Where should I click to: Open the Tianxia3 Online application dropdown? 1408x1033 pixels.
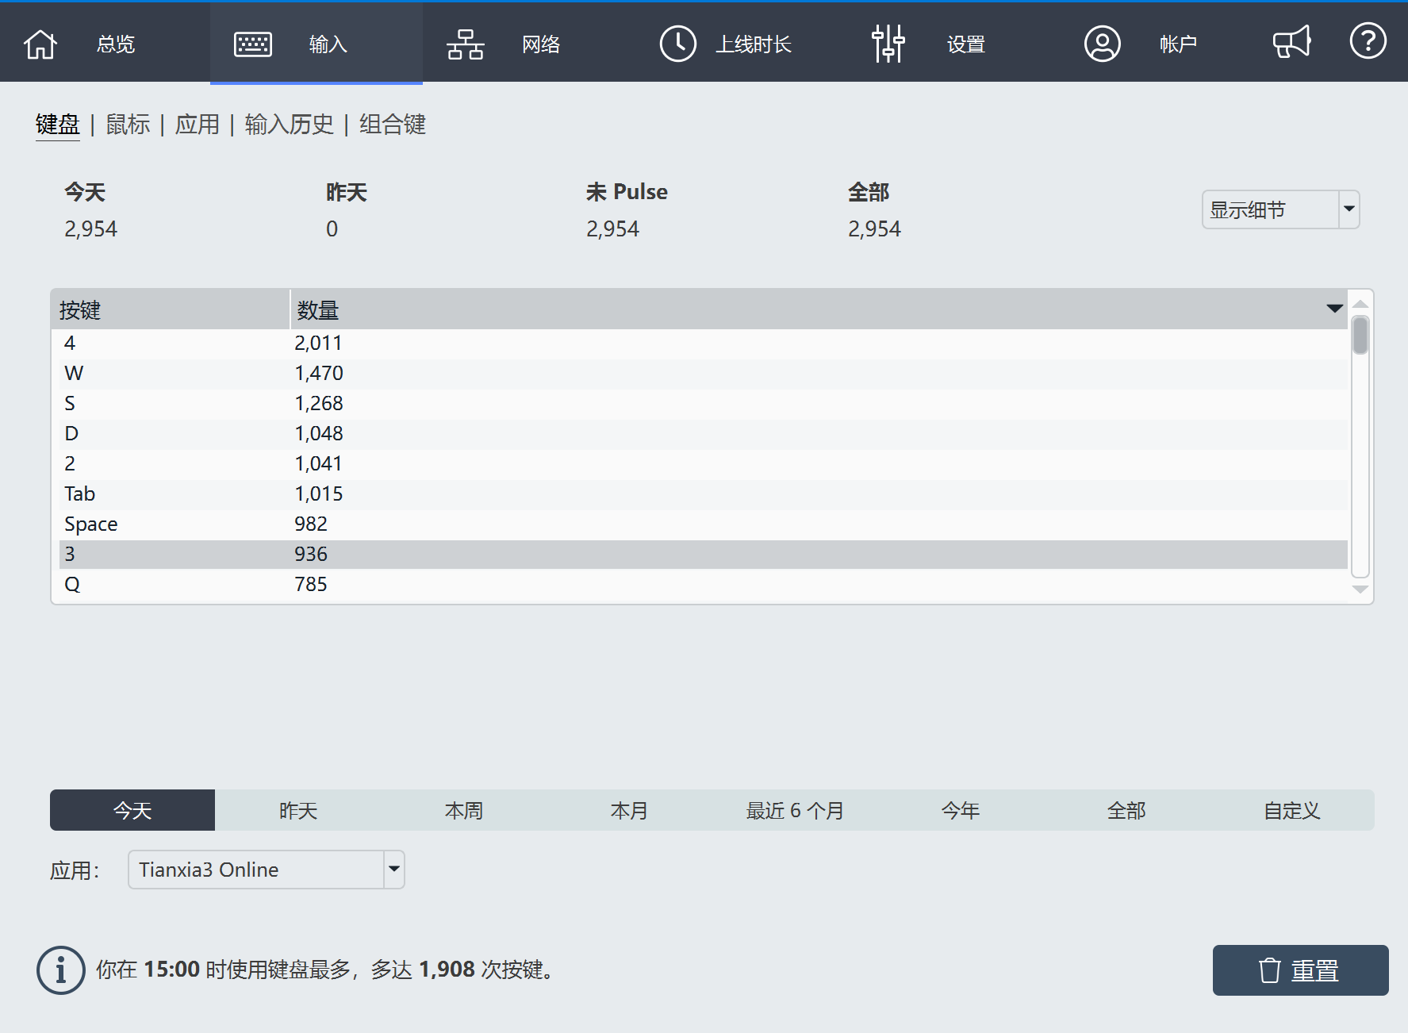point(393,870)
